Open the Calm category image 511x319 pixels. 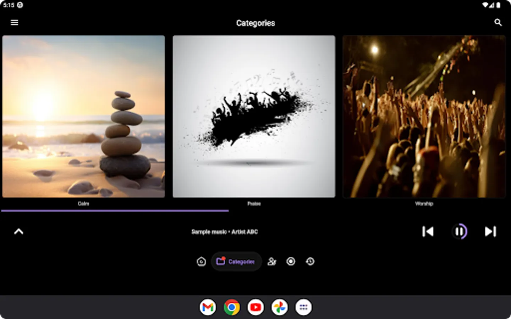[x=83, y=116]
